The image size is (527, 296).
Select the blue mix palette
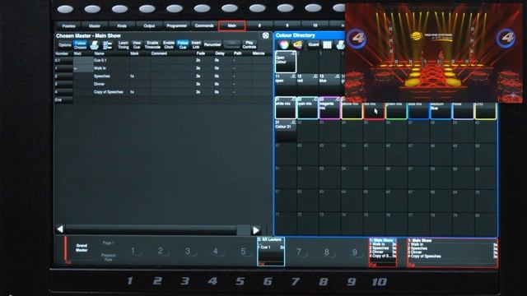click(x=419, y=110)
